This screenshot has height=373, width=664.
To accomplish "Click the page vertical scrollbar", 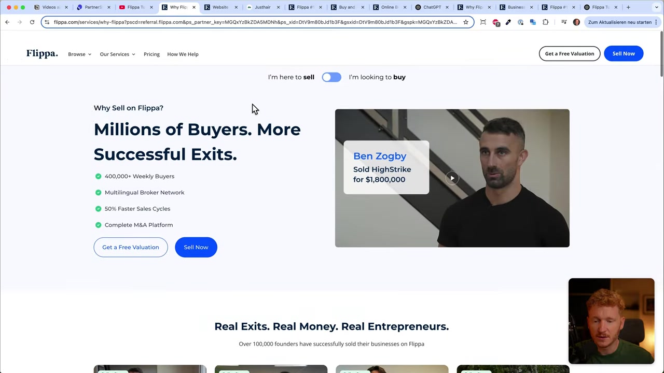I will tap(661, 54).
